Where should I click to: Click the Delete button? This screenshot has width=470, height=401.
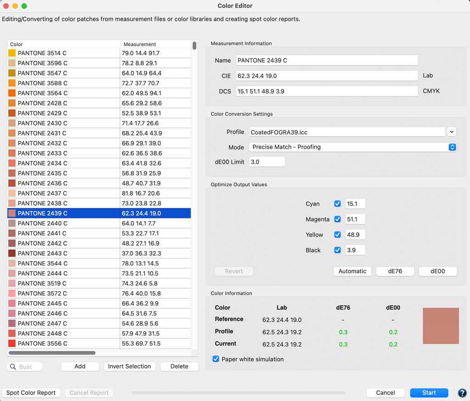pyautogui.click(x=179, y=366)
